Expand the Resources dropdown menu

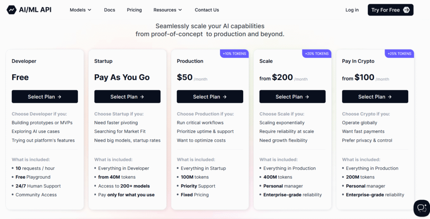168,10
